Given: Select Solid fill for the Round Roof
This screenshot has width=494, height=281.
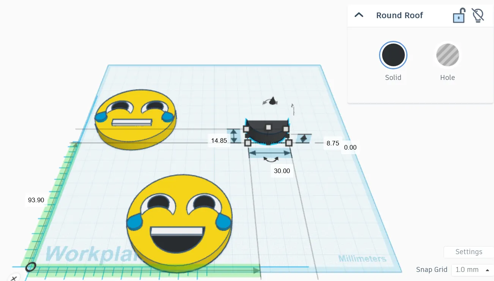Looking at the screenshot, I should coord(393,55).
